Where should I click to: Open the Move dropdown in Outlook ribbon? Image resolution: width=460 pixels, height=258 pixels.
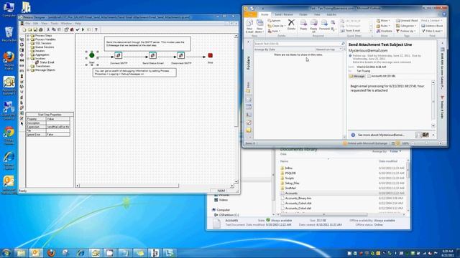[383, 21]
